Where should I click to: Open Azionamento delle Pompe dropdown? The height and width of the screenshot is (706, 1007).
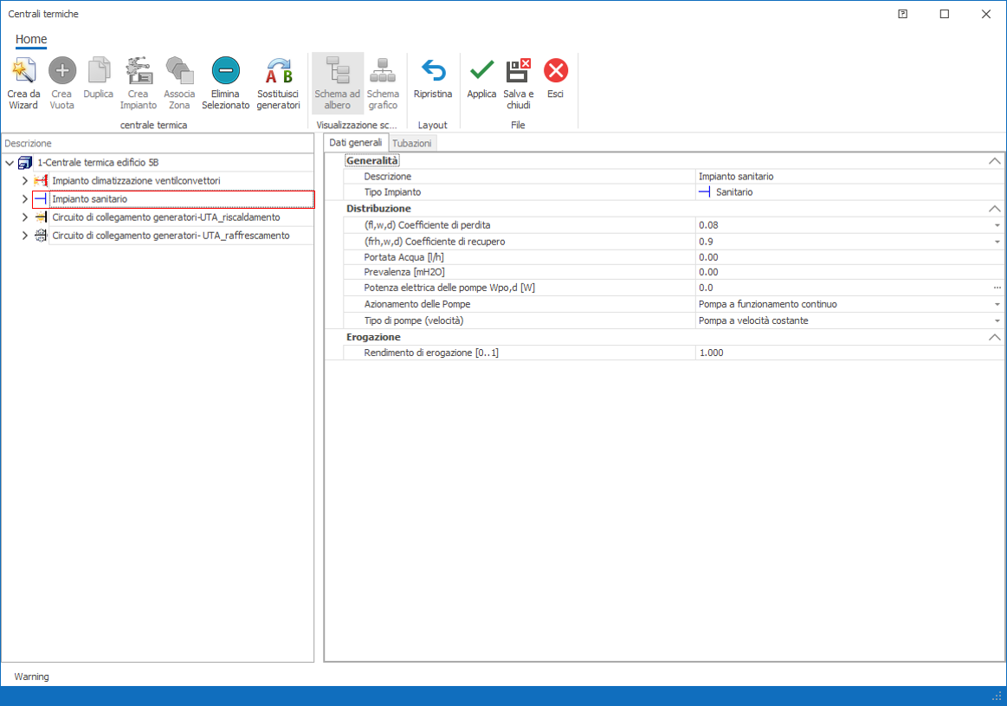pos(997,305)
